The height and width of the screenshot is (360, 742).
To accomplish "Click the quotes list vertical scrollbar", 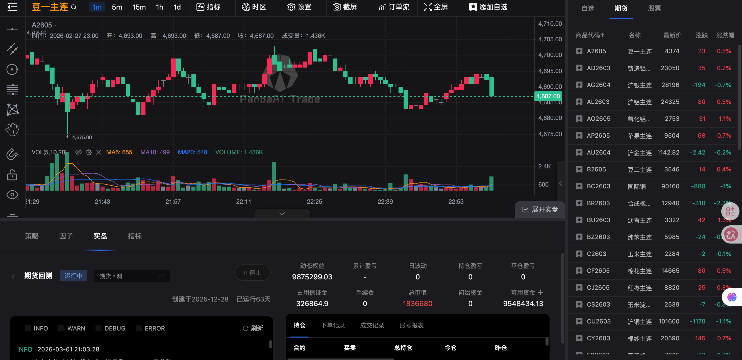I will 740,98.
